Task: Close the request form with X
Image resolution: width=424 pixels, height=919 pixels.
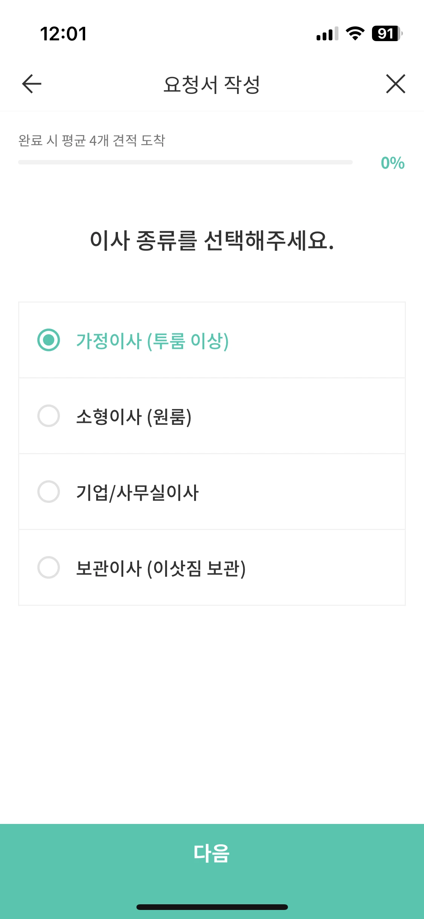Action: [395, 84]
